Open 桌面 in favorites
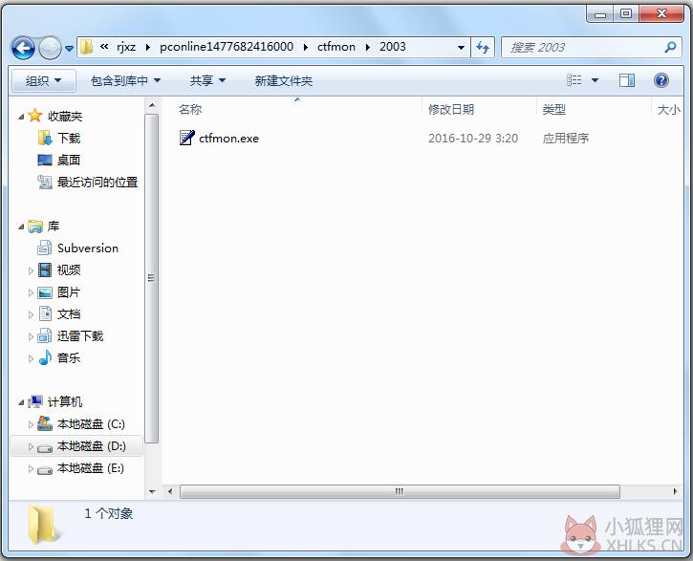693x561 pixels. click(69, 160)
